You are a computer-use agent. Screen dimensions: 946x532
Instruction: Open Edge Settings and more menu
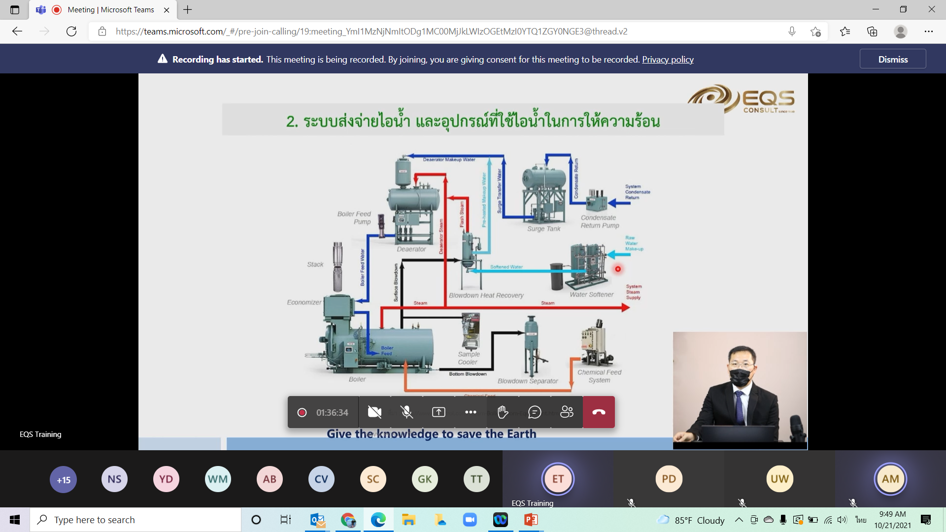coord(929,32)
